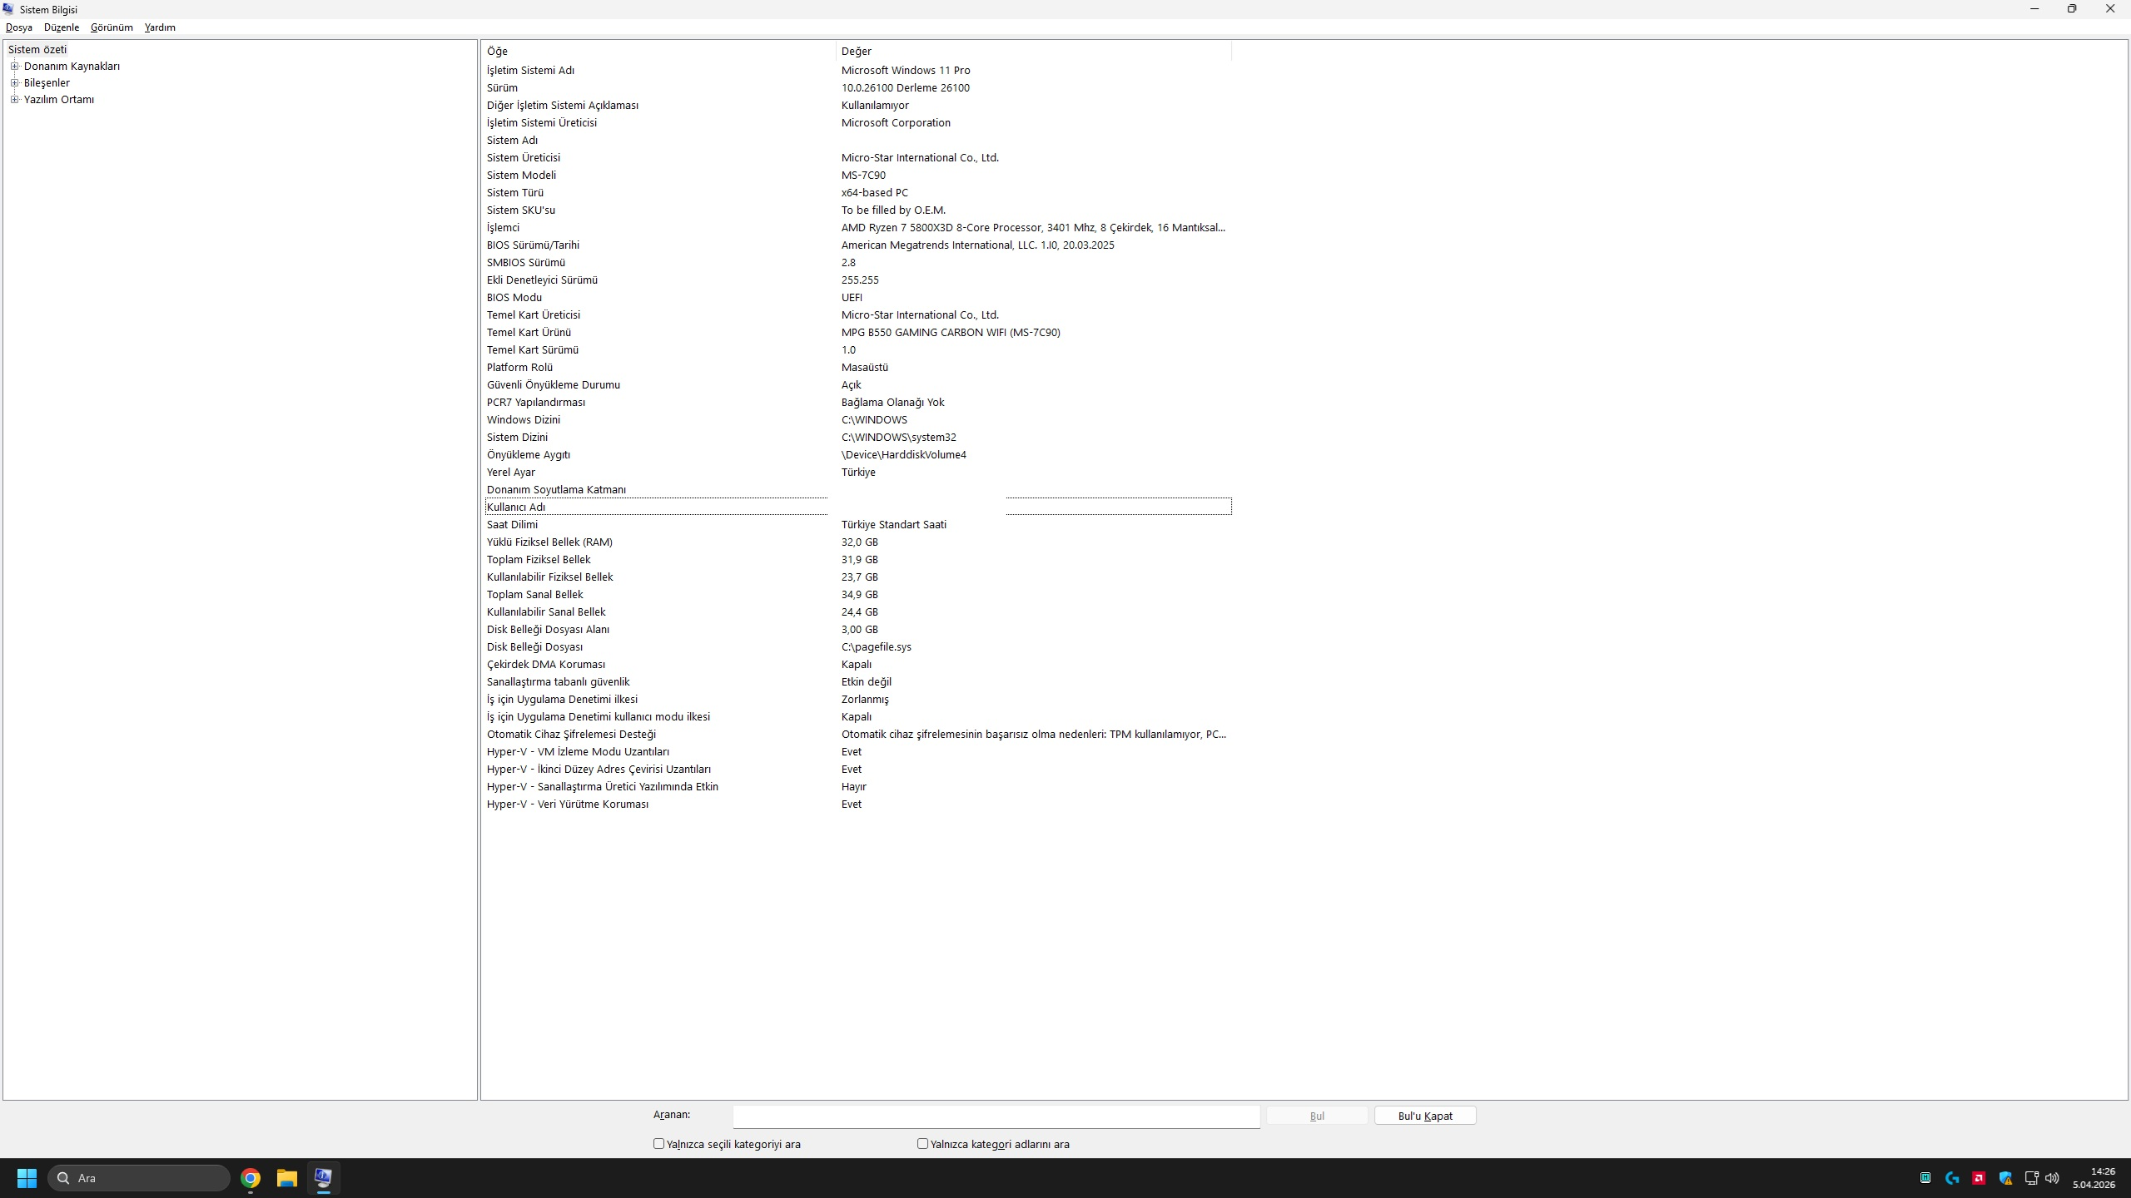
Task: Click the 'Bağlama Olanağı Yok' value
Action: pyautogui.click(x=892, y=403)
